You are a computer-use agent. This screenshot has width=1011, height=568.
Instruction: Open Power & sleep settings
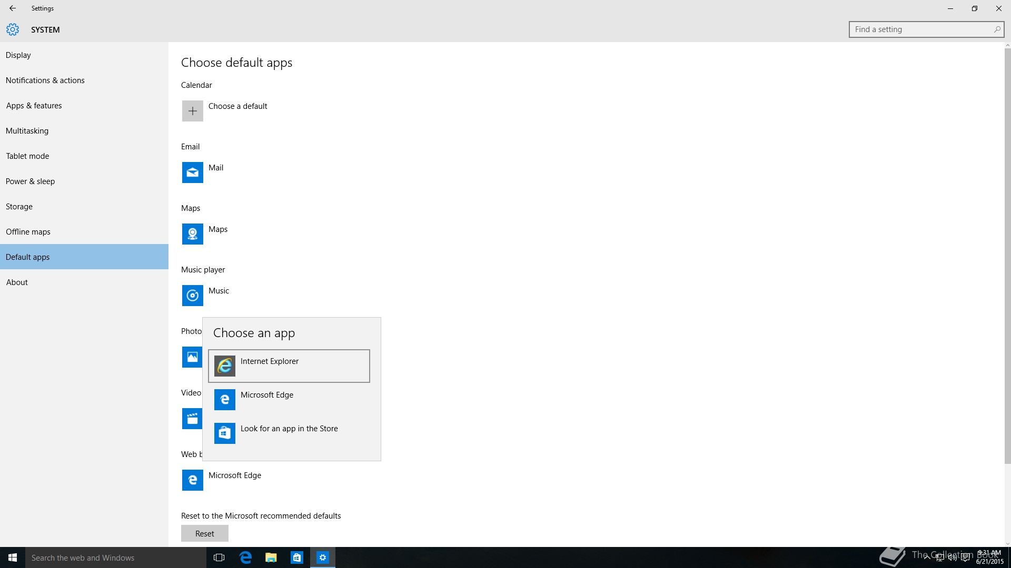click(x=84, y=181)
